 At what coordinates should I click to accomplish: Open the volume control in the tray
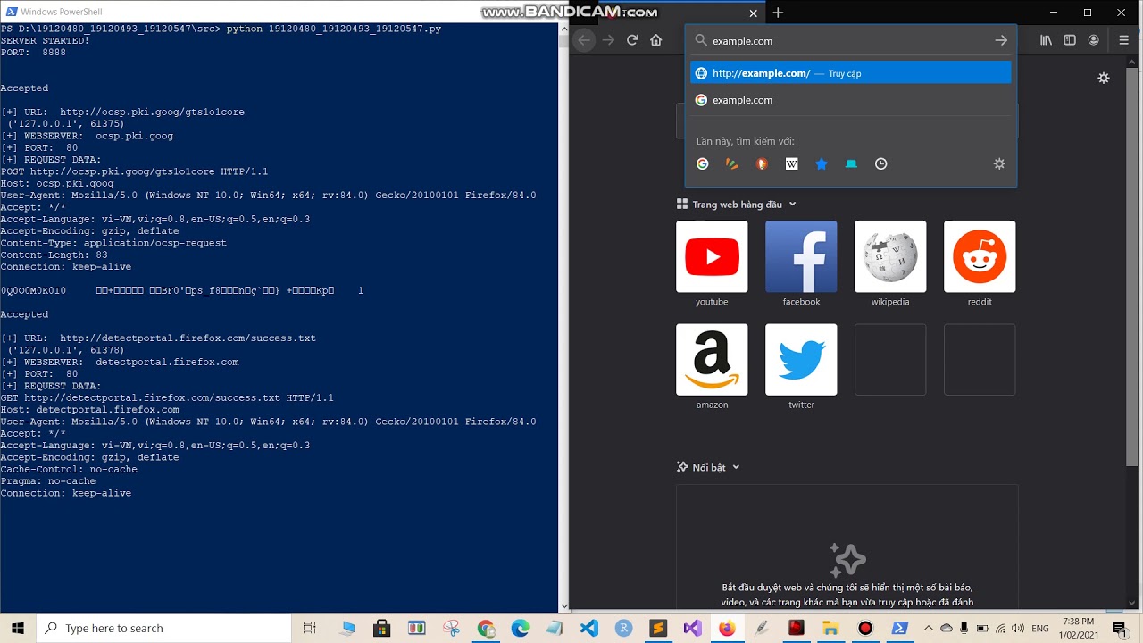1017,628
